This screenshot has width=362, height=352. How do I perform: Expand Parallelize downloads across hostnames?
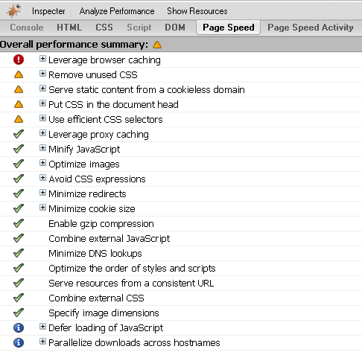point(42,342)
